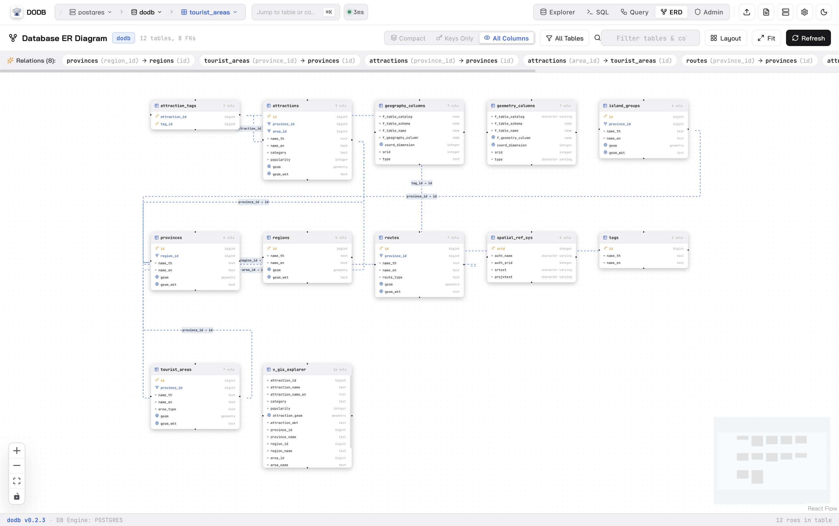Click the table icon on the routes node
This screenshot has height=526, width=839.
[x=381, y=237]
